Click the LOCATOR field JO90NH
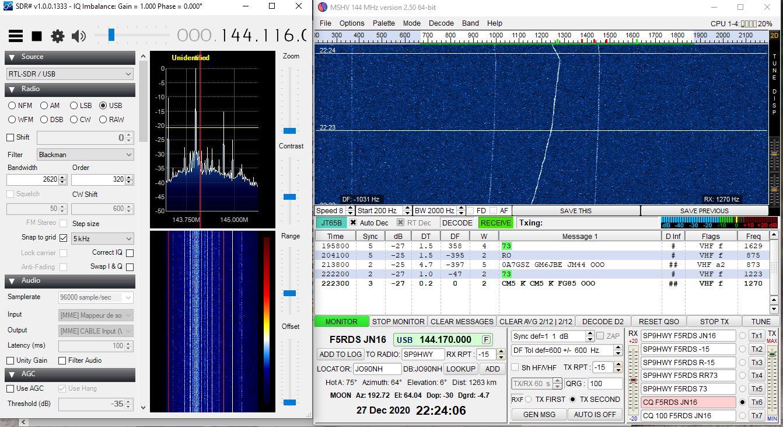This screenshot has width=783, height=427. (x=377, y=369)
